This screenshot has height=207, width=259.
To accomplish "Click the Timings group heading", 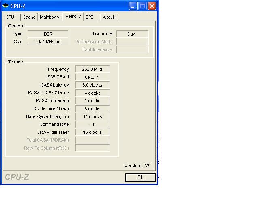I will click(x=15, y=62).
